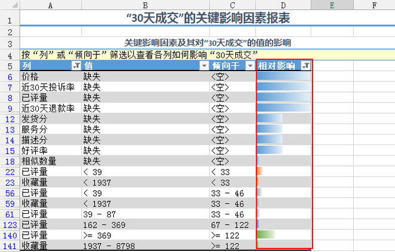Open filter dropdown for 倾向于 column
The image size is (395, 252).
[250, 66]
